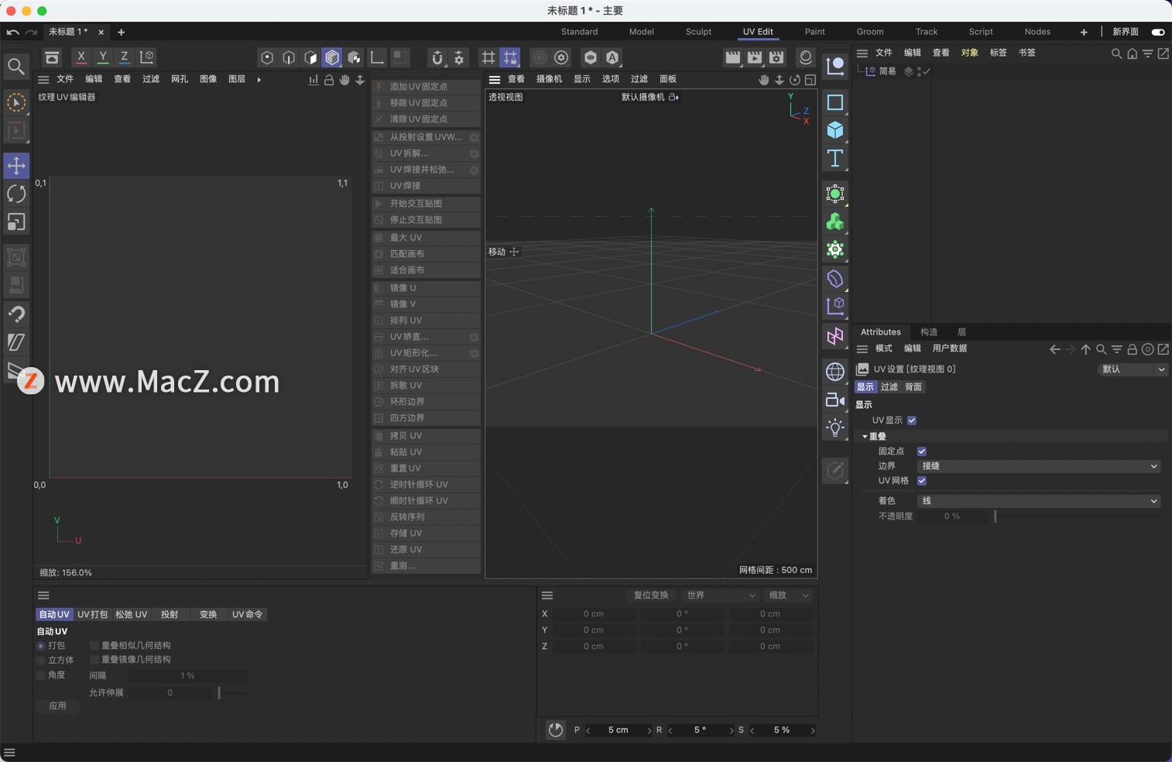Screen dimensions: 1172x762
Task: Toggle the 固定点 checkbox
Action: (922, 451)
